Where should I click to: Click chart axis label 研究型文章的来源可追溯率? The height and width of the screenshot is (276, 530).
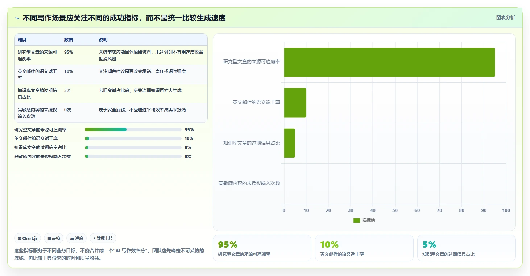(252, 62)
